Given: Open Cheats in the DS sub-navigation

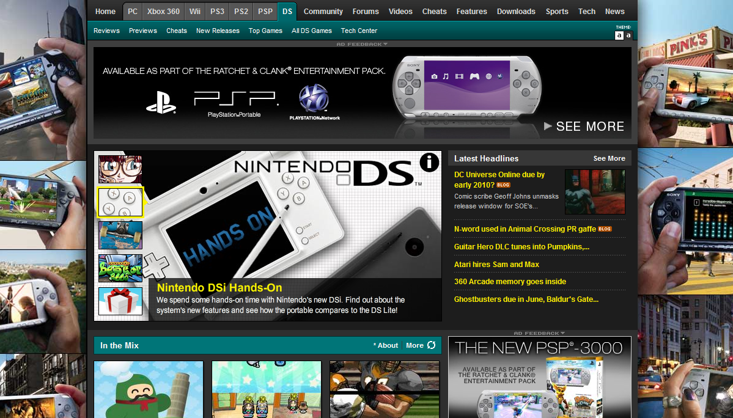Looking at the screenshot, I should click(177, 31).
